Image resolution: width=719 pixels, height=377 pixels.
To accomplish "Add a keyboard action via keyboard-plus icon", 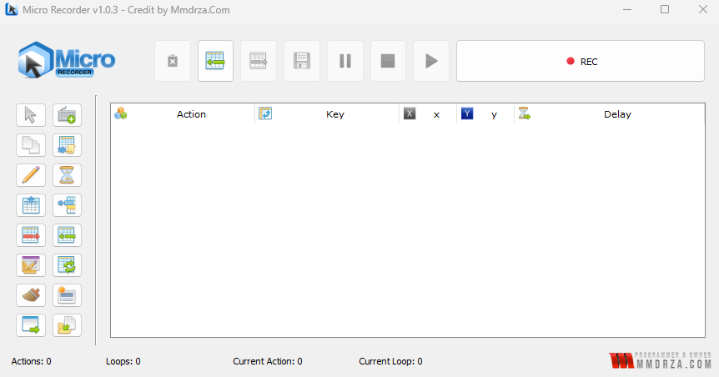I will click(67, 115).
